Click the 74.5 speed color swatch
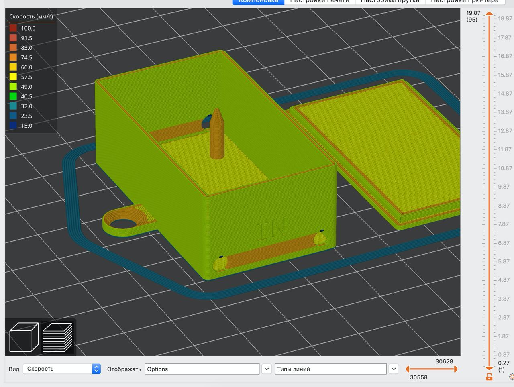 [13, 57]
